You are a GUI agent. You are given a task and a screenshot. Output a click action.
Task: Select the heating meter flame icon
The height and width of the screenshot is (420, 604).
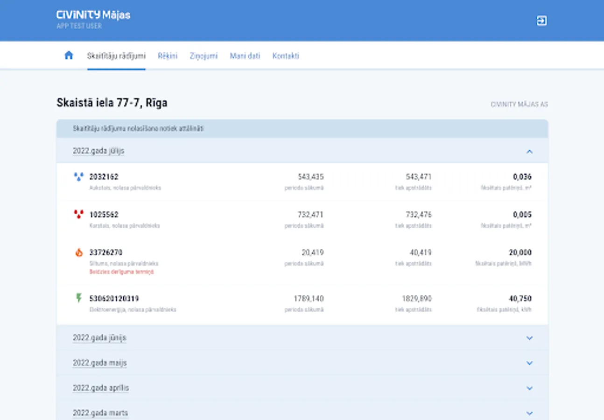point(78,252)
